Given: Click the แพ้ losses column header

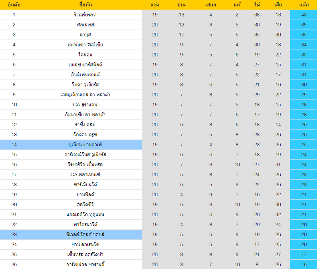Looking at the screenshot, I should [237, 5].
